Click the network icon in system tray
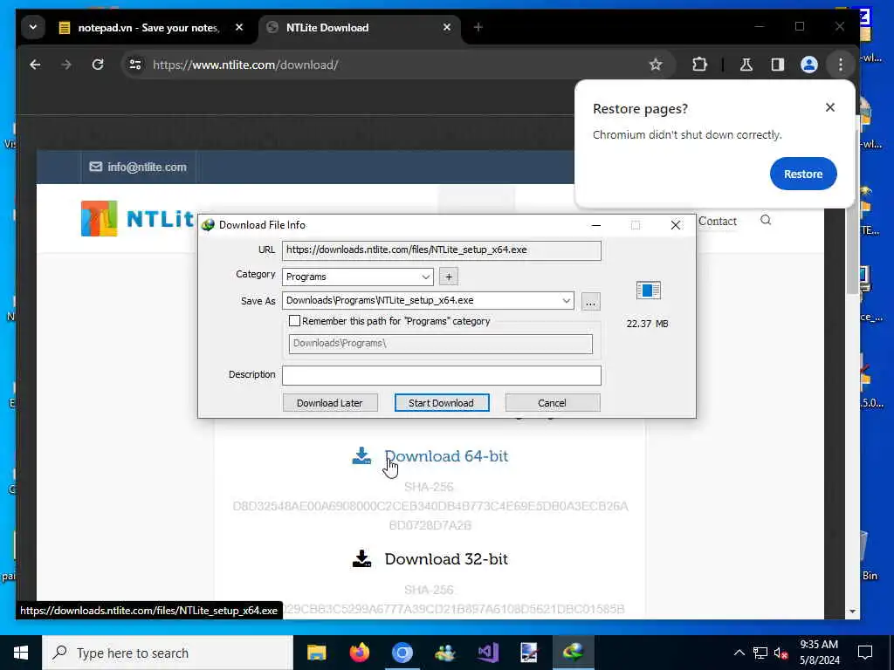Viewport: 894px width, 670px height. tap(760, 653)
